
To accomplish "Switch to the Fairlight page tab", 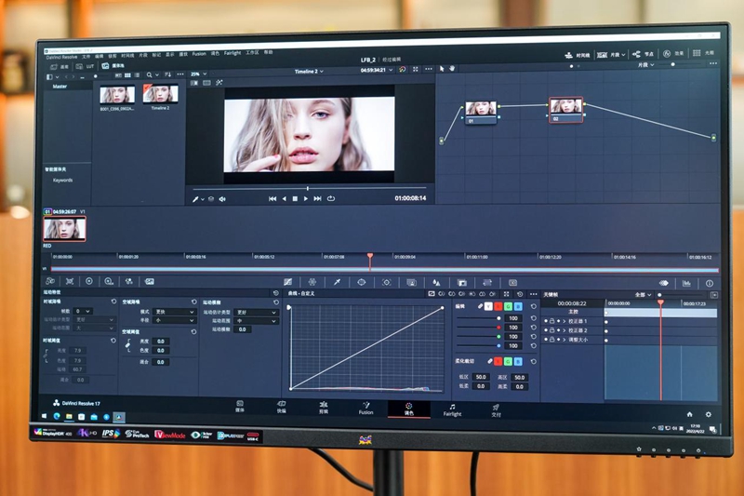I will [452, 409].
